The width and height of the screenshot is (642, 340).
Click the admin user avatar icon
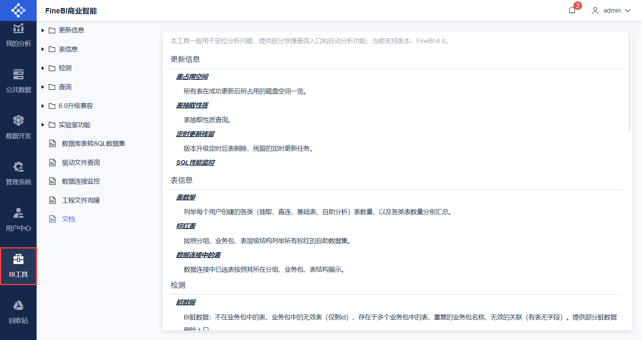(x=595, y=11)
